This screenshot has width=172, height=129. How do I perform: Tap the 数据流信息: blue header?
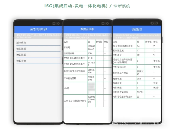point(87,29)
